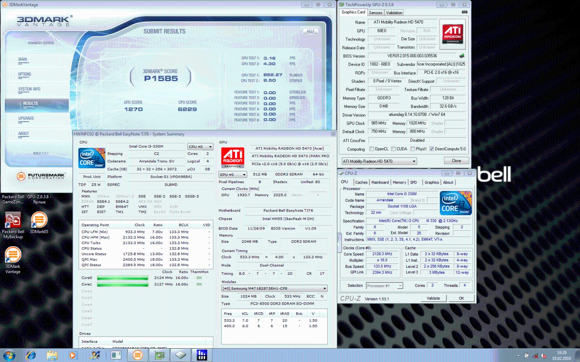The image size is (580, 362).
Task: Click the taskbar clock showing 18:29
Action: [x=562, y=355]
